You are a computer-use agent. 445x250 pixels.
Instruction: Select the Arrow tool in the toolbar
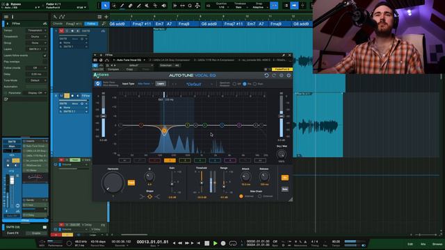point(105,6)
